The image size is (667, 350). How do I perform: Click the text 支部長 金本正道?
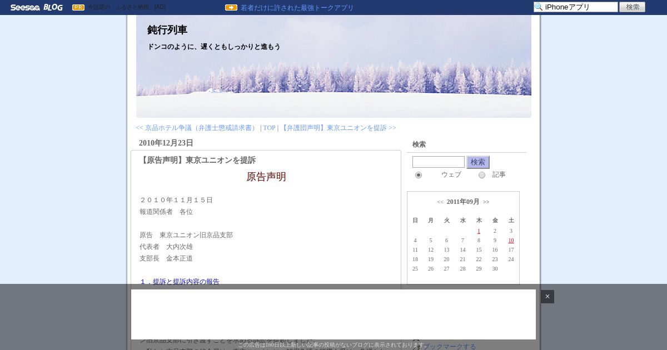[x=166, y=258]
